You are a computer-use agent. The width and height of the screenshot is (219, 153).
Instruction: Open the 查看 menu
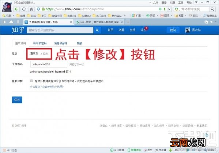click(164, 3)
